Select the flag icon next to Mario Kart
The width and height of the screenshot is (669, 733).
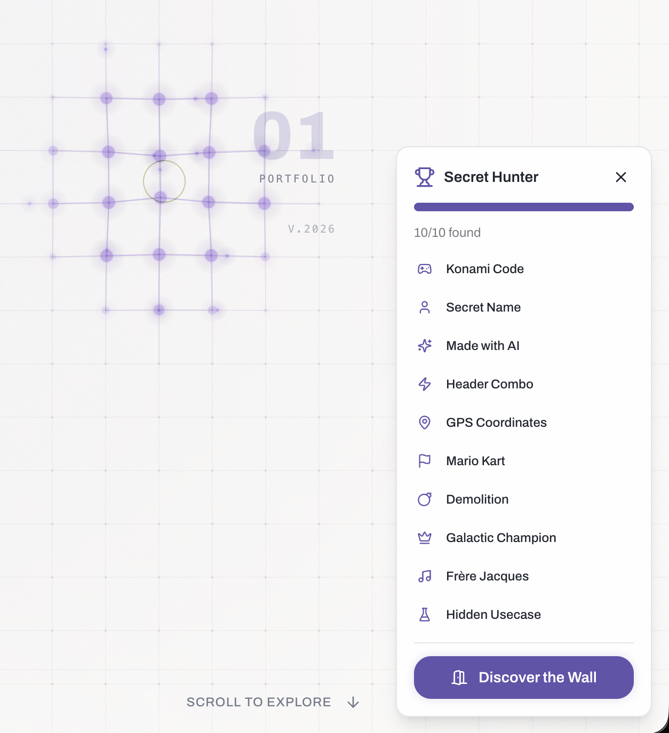[x=425, y=461]
